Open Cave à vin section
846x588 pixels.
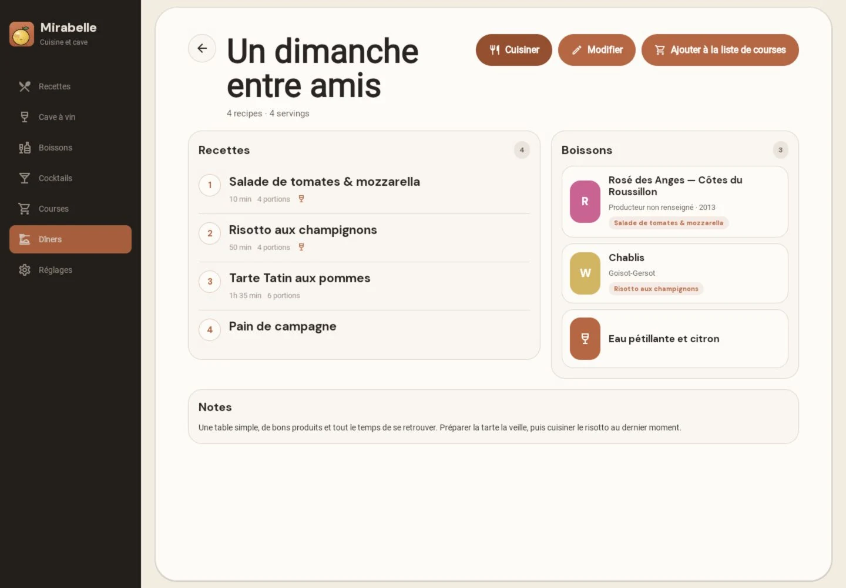click(x=70, y=117)
